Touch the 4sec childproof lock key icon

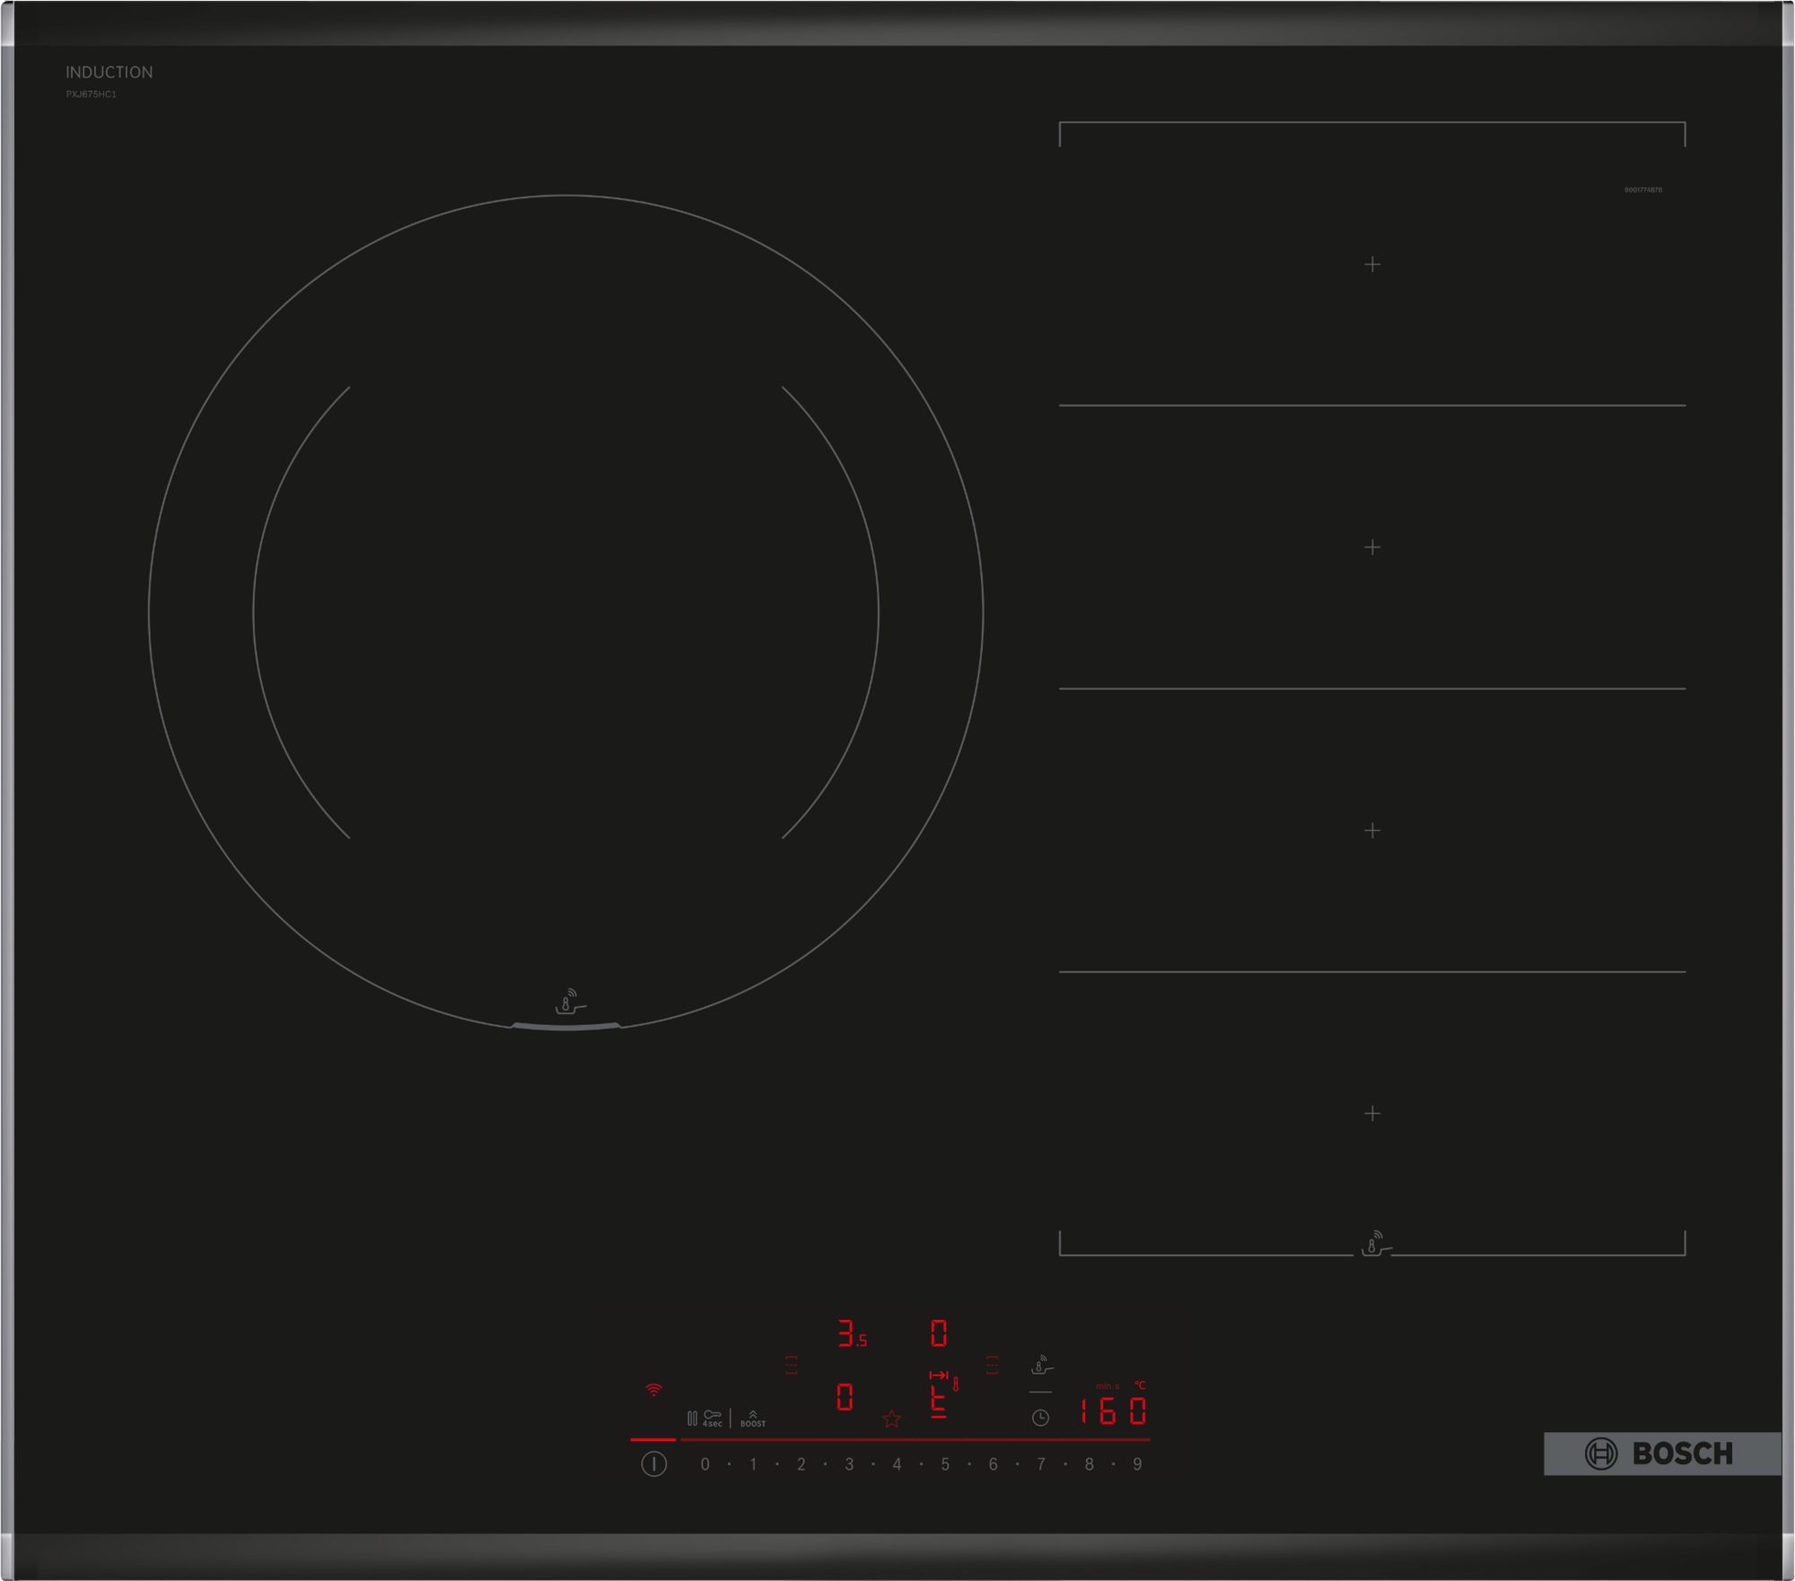coord(713,1418)
